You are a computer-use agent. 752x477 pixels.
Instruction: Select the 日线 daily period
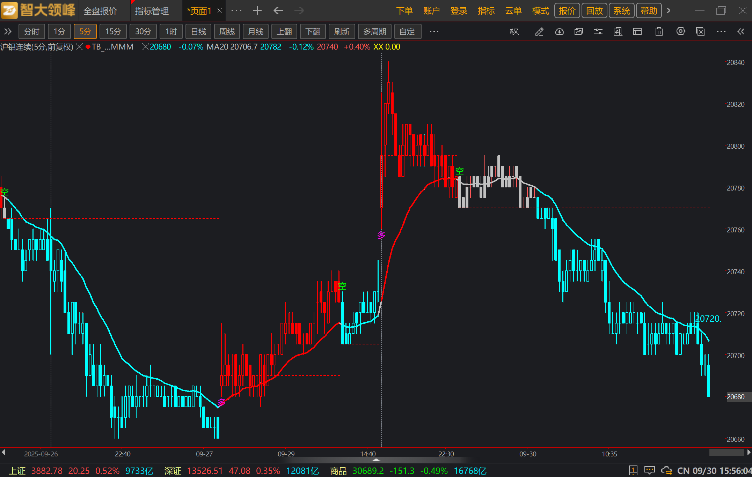point(198,32)
